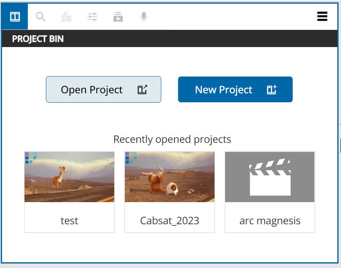Click the film-plus icon on New Project
The width and height of the screenshot is (341, 268).
tap(272, 90)
